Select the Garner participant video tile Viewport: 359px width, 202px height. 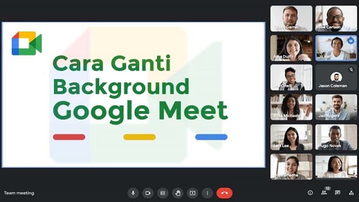click(291, 19)
